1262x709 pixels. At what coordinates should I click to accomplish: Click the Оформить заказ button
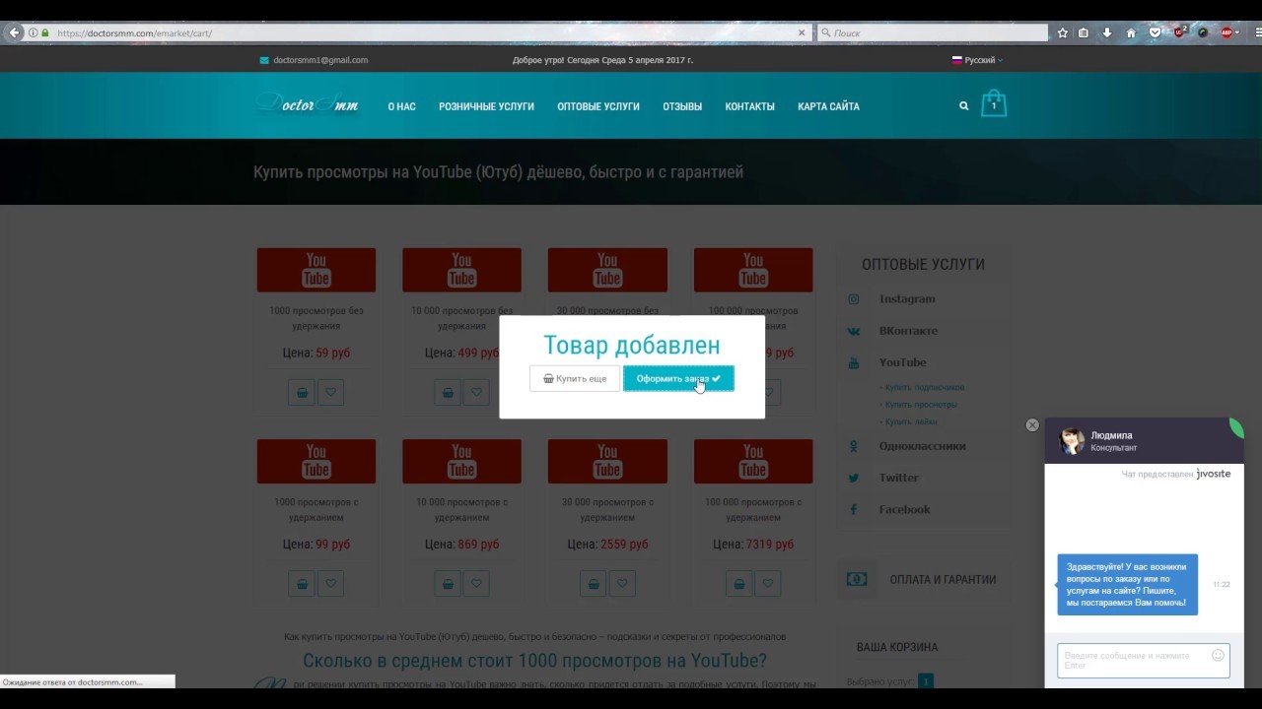tap(678, 379)
